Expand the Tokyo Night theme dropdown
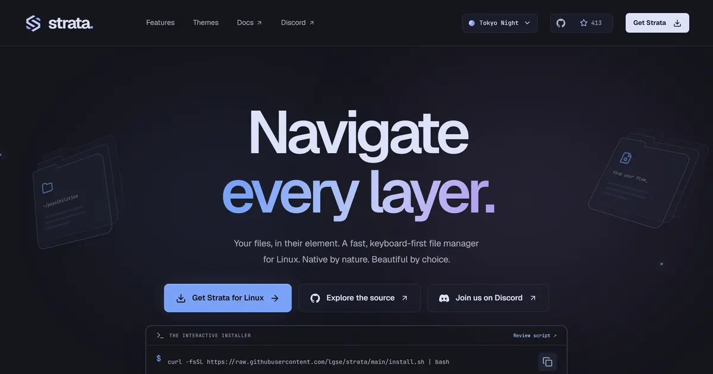 (x=500, y=23)
